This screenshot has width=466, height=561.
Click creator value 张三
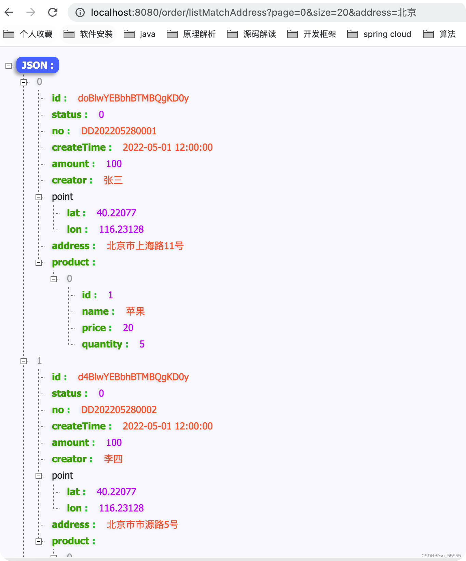coord(113,180)
